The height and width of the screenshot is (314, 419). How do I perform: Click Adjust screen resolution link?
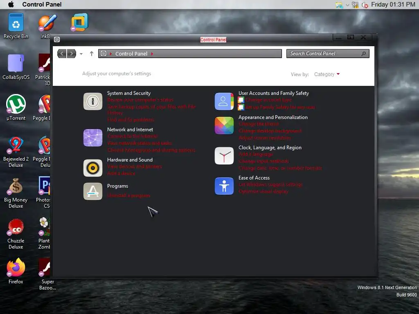265,138
